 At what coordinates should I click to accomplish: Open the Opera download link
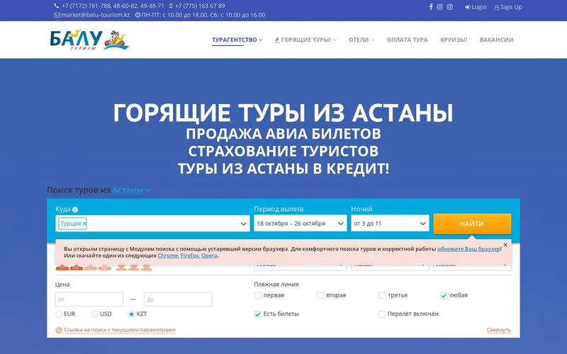[x=209, y=256]
